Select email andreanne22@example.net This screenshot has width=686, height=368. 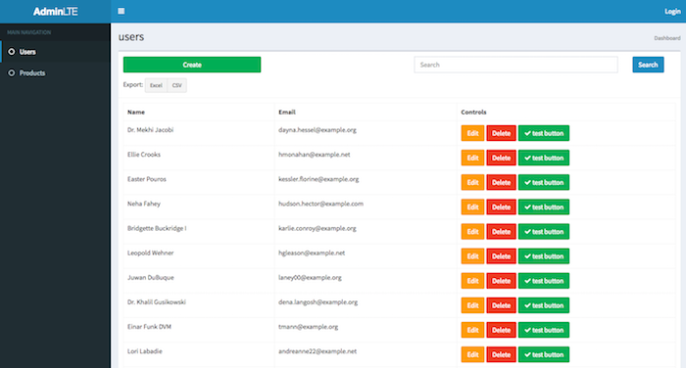(x=318, y=351)
